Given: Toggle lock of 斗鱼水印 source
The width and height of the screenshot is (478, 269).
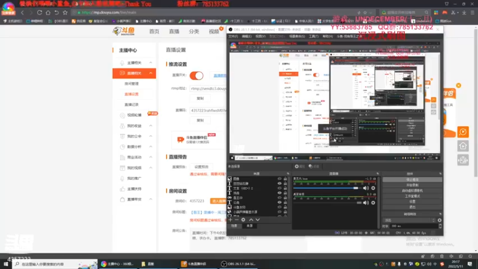Looking at the screenshot, I should [x=286, y=207].
